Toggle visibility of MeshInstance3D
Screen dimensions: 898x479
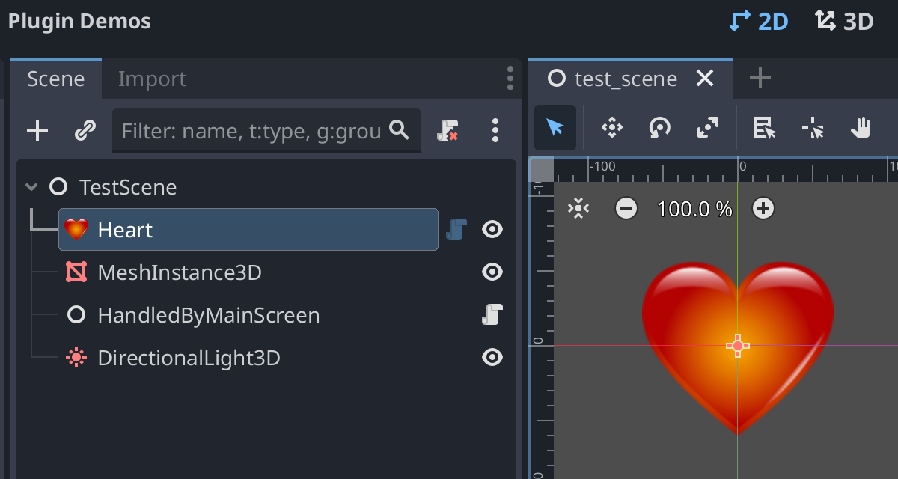coord(492,272)
